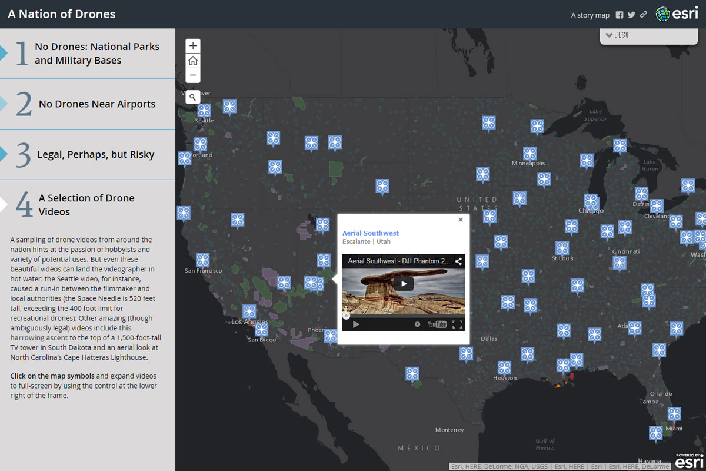This screenshot has height=471, width=706.
Task: Zoom out of the map
Action: click(193, 75)
